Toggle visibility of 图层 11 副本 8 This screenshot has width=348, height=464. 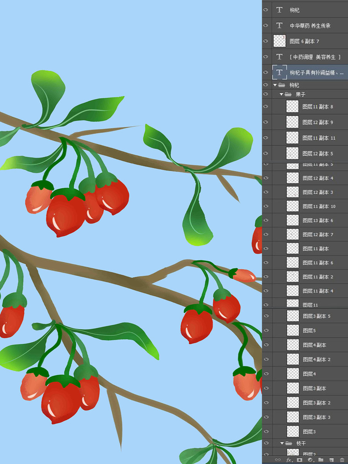tap(266, 106)
